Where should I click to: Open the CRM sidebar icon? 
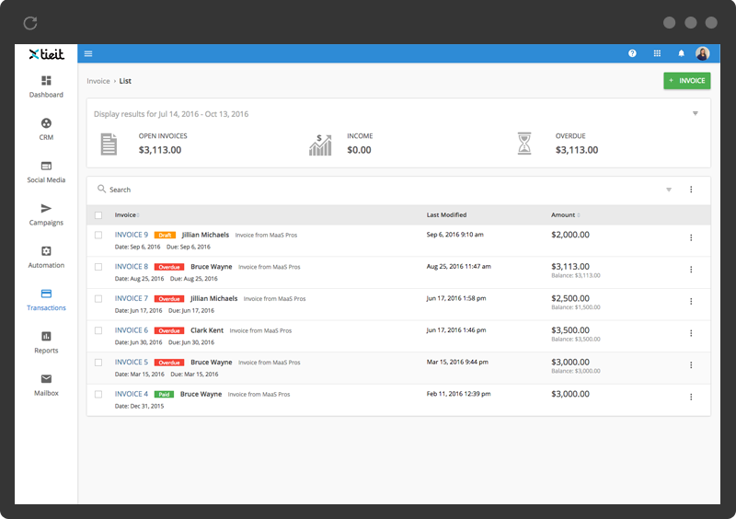[46, 123]
